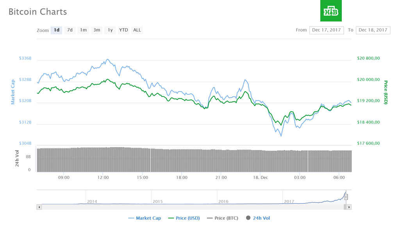Click the 8B volume axis label
This screenshot has height=225, width=400.
[x=28, y=157]
